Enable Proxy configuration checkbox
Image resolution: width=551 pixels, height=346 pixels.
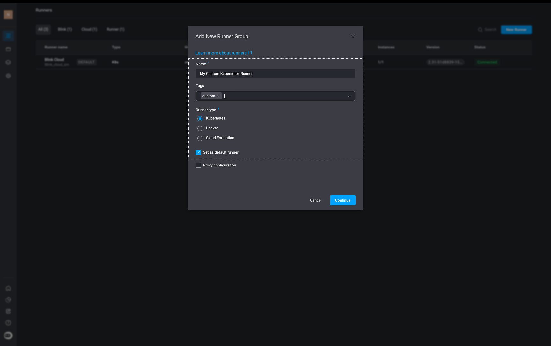198,165
